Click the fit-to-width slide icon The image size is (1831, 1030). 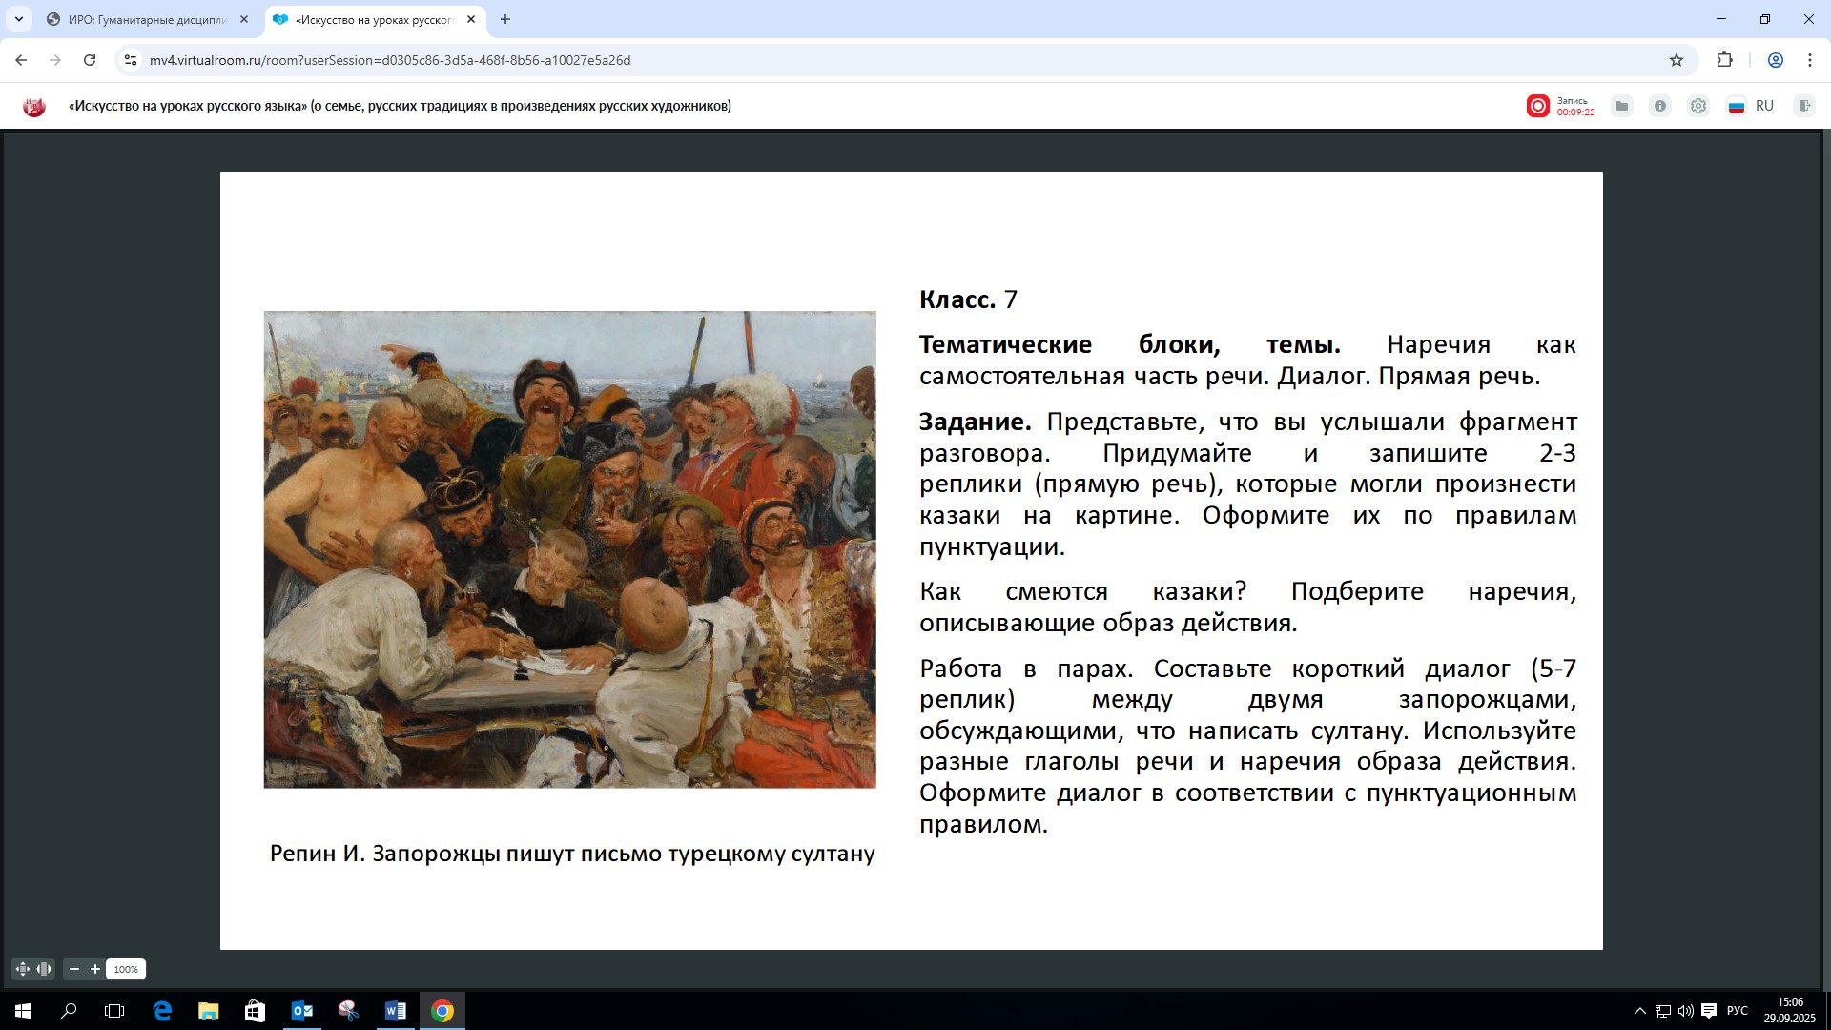[x=44, y=969]
